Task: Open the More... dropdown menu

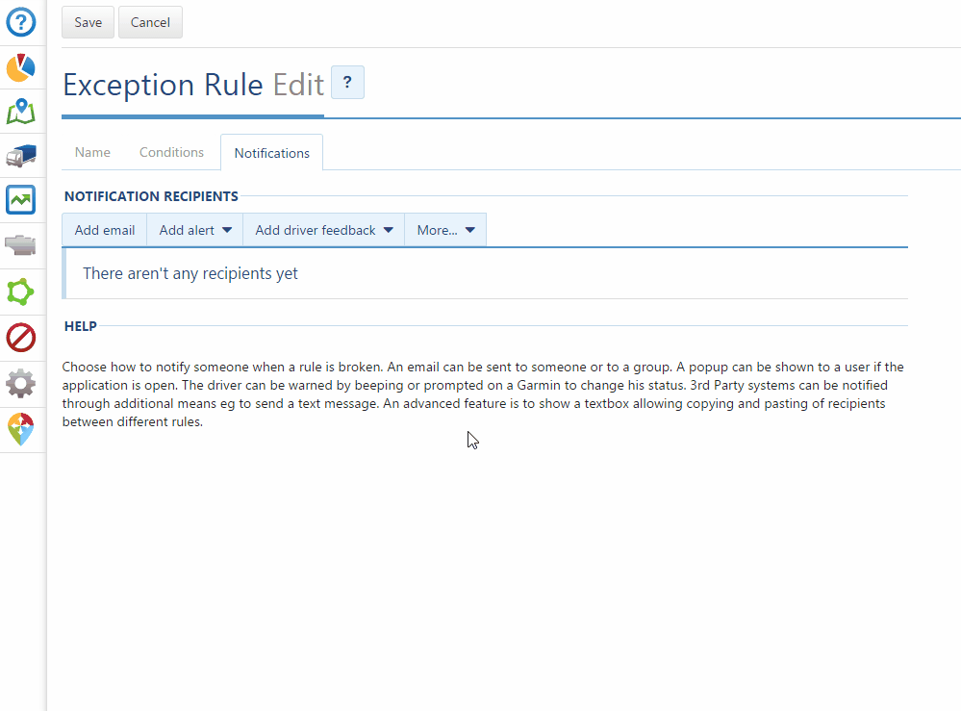Action: click(444, 230)
